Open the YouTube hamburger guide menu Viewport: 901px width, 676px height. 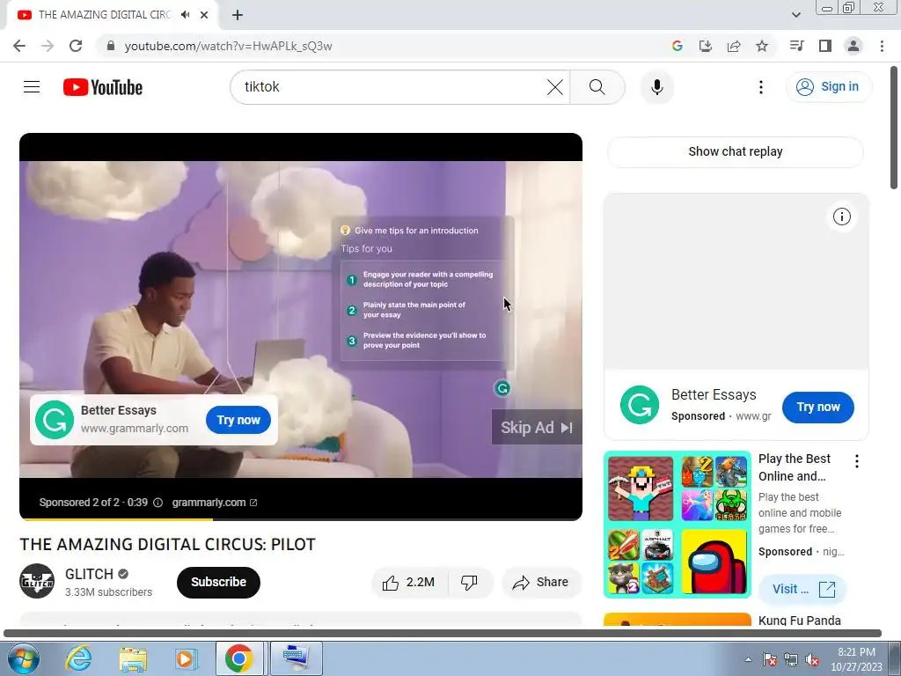32,87
